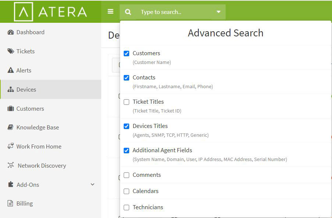Toggle the hamburger menu icon
The width and height of the screenshot is (332, 218).
(x=110, y=11)
